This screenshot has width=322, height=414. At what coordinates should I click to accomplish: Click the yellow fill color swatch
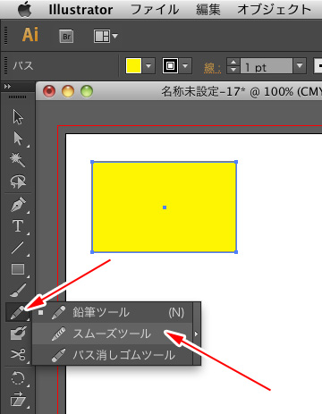click(133, 65)
